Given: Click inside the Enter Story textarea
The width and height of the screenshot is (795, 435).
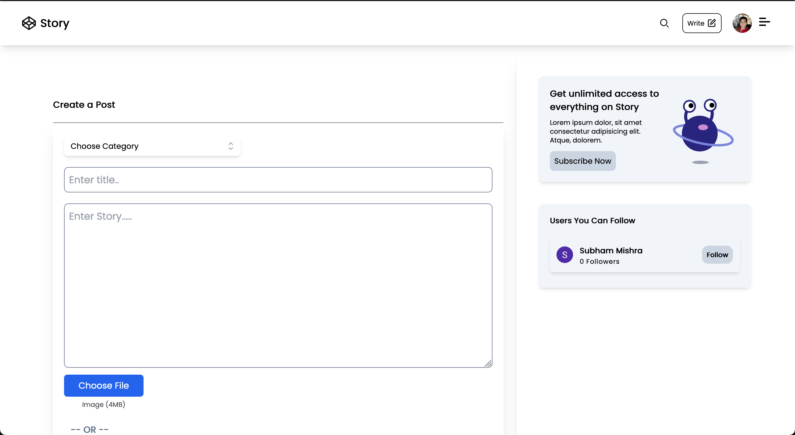Looking at the screenshot, I should (x=278, y=285).
